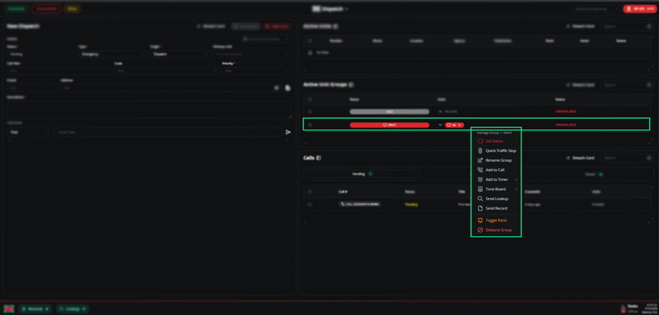Image resolution: width=659 pixels, height=315 pixels.
Task: Toggle select-all in Active Unit Groups header
Action: [x=310, y=99]
